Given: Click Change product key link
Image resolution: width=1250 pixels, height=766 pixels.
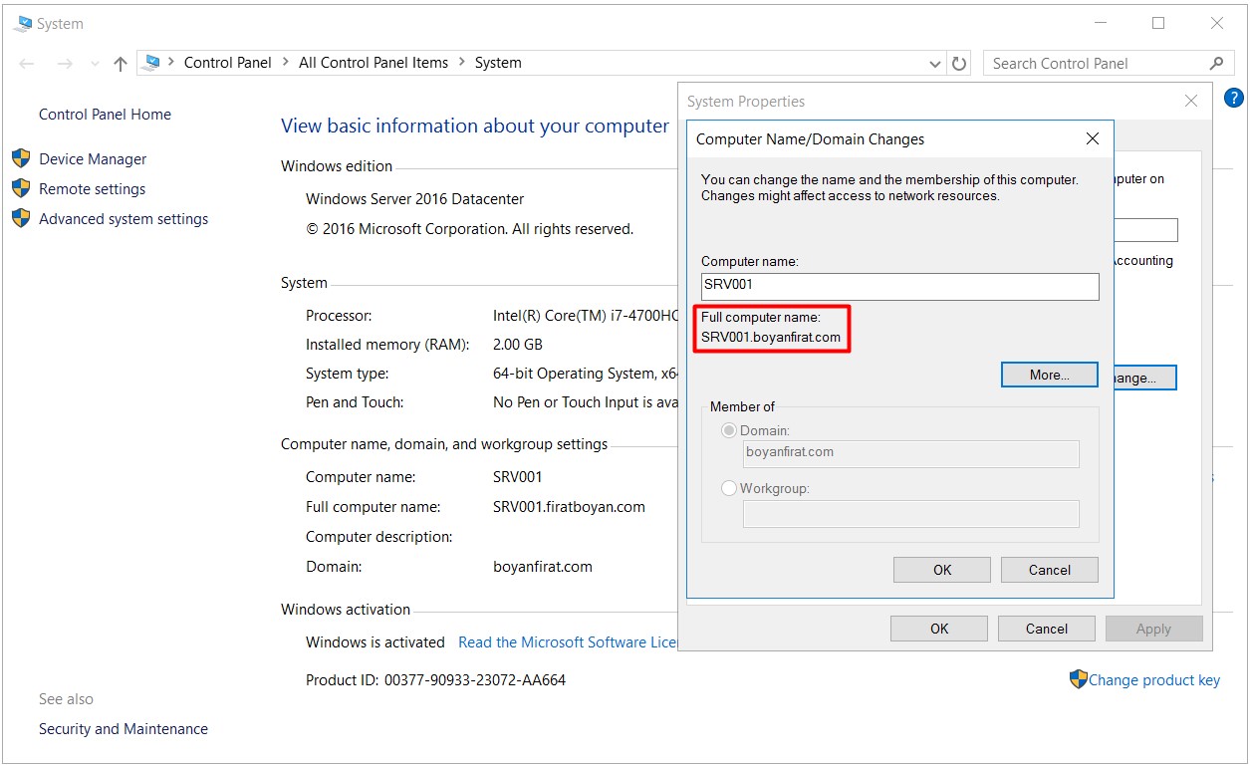Looking at the screenshot, I should click(1154, 680).
